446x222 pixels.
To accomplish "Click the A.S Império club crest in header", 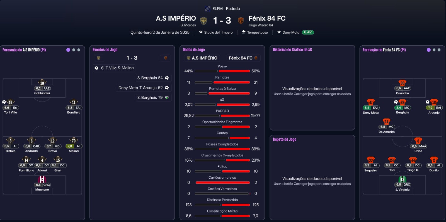I will pyautogui.click(x=204, y=21).
